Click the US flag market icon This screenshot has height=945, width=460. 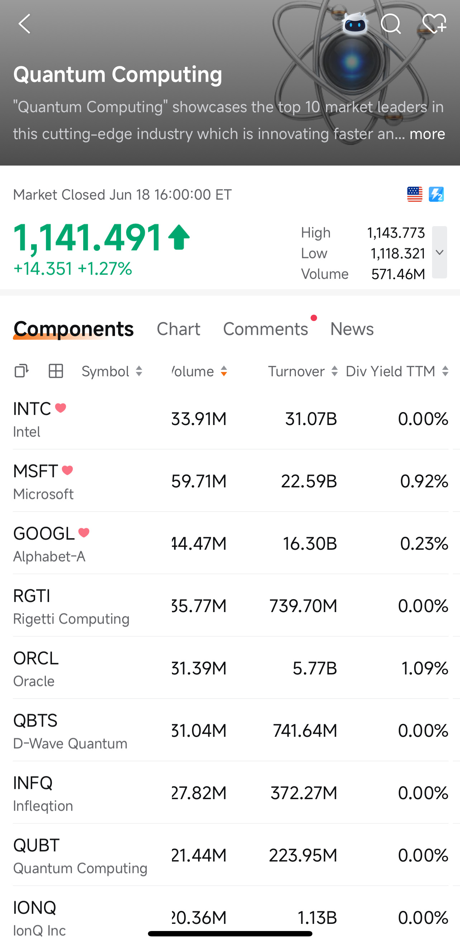click(415, 195)
